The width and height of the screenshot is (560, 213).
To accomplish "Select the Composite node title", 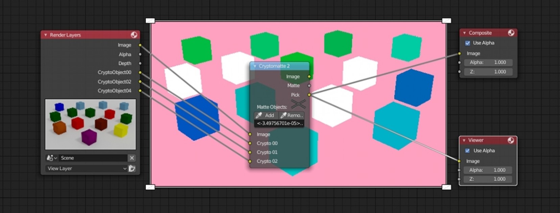I will [x=480, y=33].
